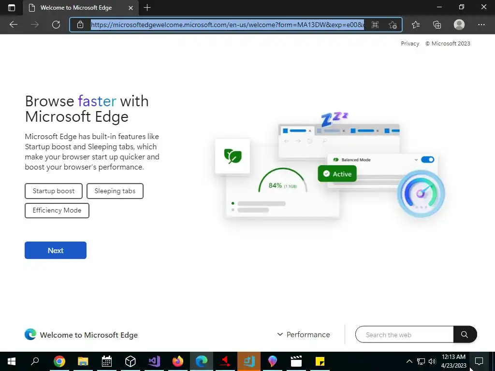Open the 3D cube app in the taskbar
Viewport: 495px width, 371px height.
(x=131, y=361)
